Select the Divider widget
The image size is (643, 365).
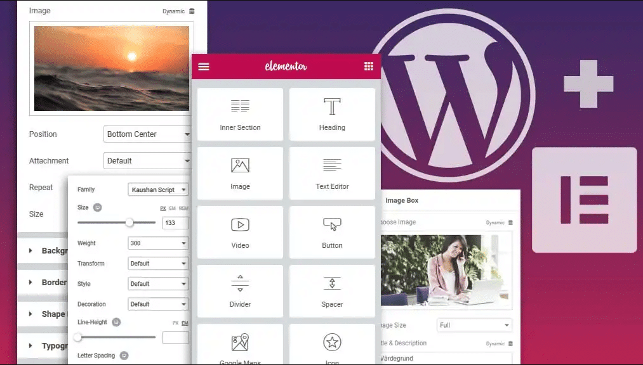tap(240, 291)
